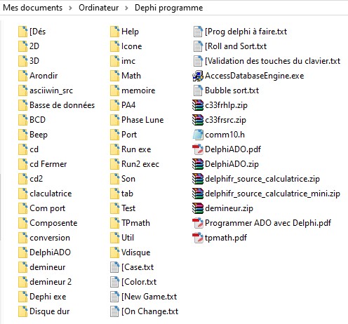Select the AccessDatabaseEngine.exe installer icon
This screenshot has height=324, width=348.
pos(198,76)
